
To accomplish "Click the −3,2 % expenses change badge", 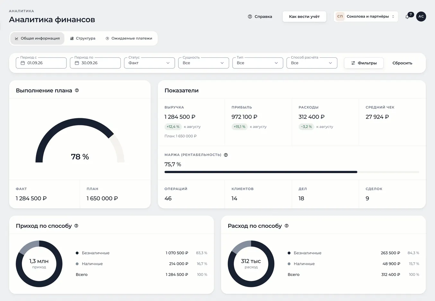I will [x=306, y=127].
